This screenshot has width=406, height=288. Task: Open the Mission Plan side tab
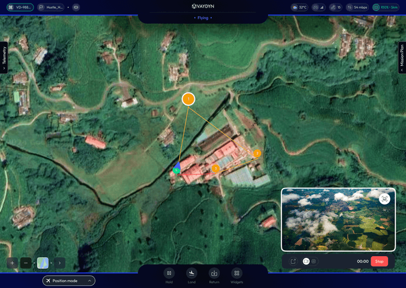[x=401, y=58]
